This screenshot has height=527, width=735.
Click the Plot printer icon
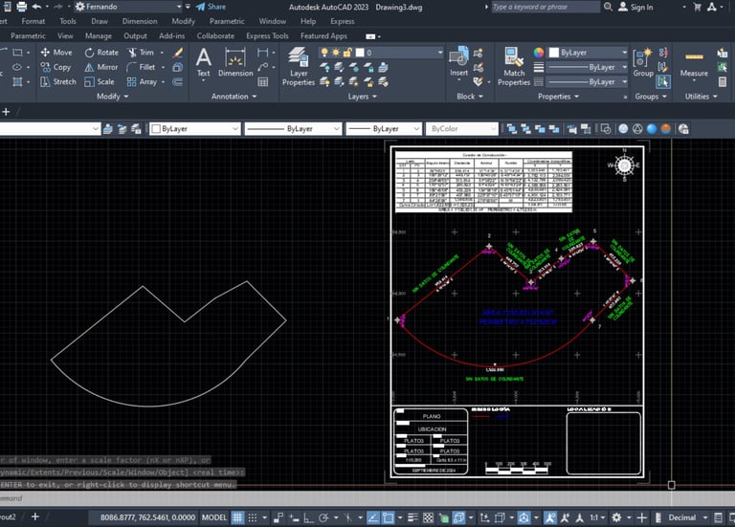(x=22, y=7)
